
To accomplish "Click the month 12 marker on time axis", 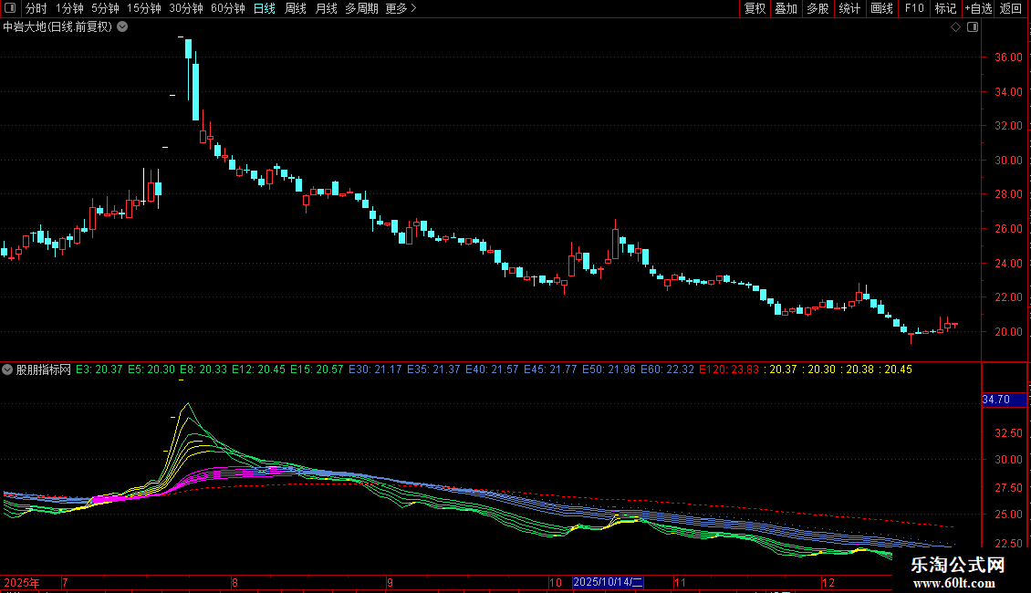I will coord(828,582).
